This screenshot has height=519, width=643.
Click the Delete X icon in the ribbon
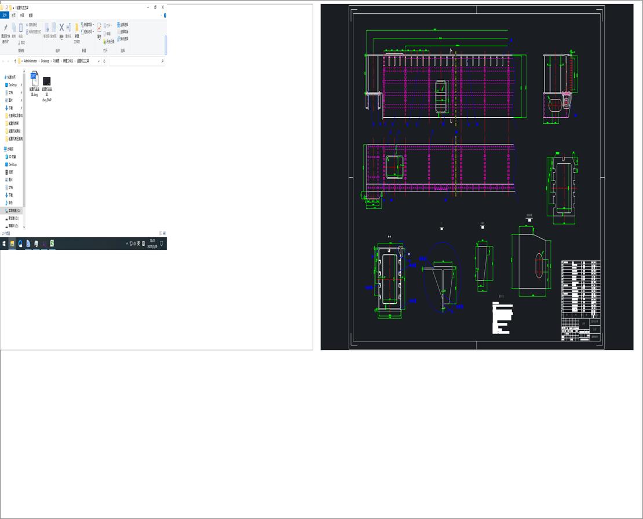(x=61, y=27)
